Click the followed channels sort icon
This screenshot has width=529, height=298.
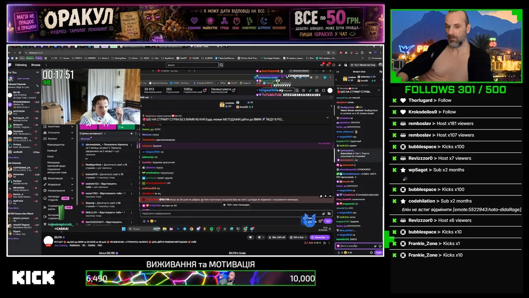38,85
